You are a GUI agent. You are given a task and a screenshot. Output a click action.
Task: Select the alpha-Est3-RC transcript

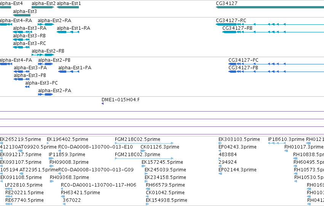[21, 47]
